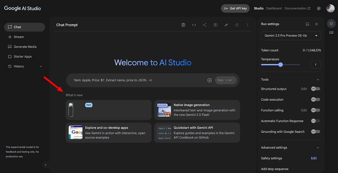Open the more options three-dot menu

(248, 25)
